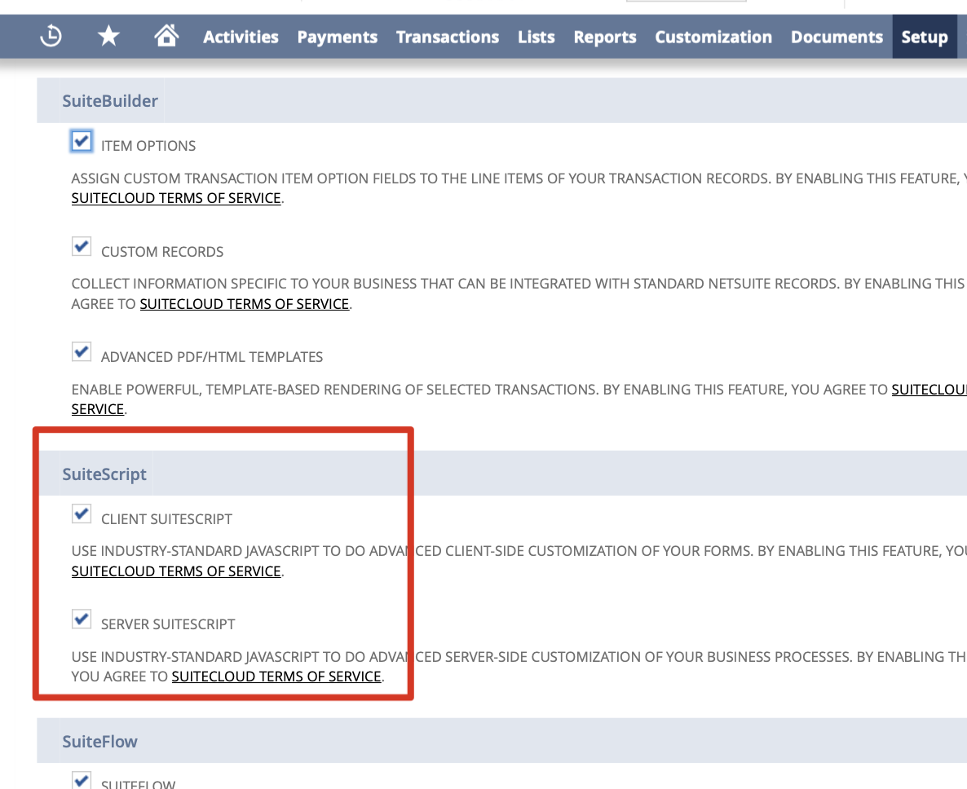This screenshot has width=967, height=789.
Task: Toggle the SuiteFlow checkbox
Action: 82,780
